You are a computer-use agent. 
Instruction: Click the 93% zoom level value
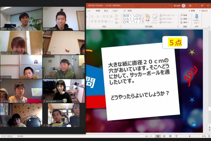[x=204, y=136]
